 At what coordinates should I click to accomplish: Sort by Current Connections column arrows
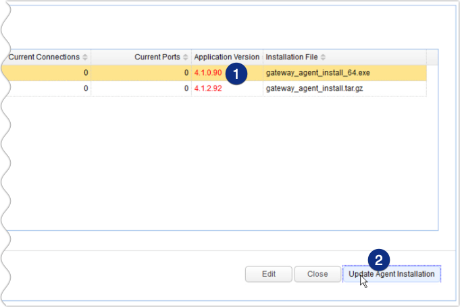(x=85, y=57)
